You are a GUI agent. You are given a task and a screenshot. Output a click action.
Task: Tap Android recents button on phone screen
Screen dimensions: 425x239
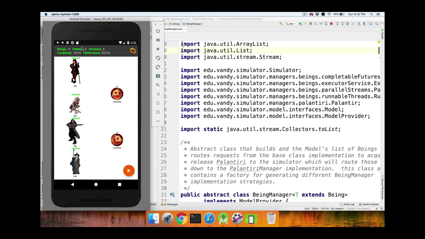[120, 185]
